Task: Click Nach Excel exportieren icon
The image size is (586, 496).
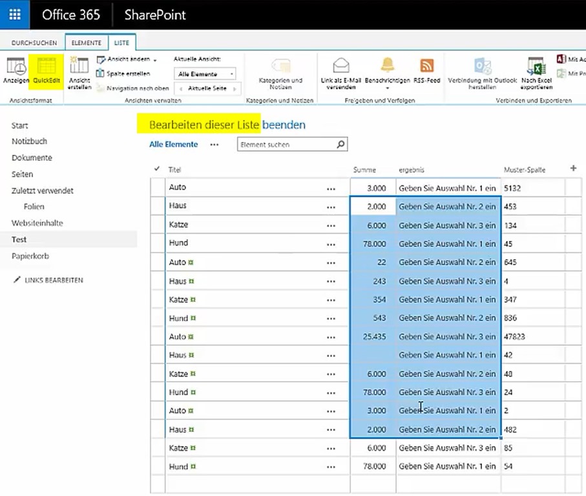Action: [537, 67]
